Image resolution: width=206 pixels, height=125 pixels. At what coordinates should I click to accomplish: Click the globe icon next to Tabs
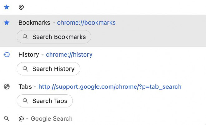coord(7,87)
